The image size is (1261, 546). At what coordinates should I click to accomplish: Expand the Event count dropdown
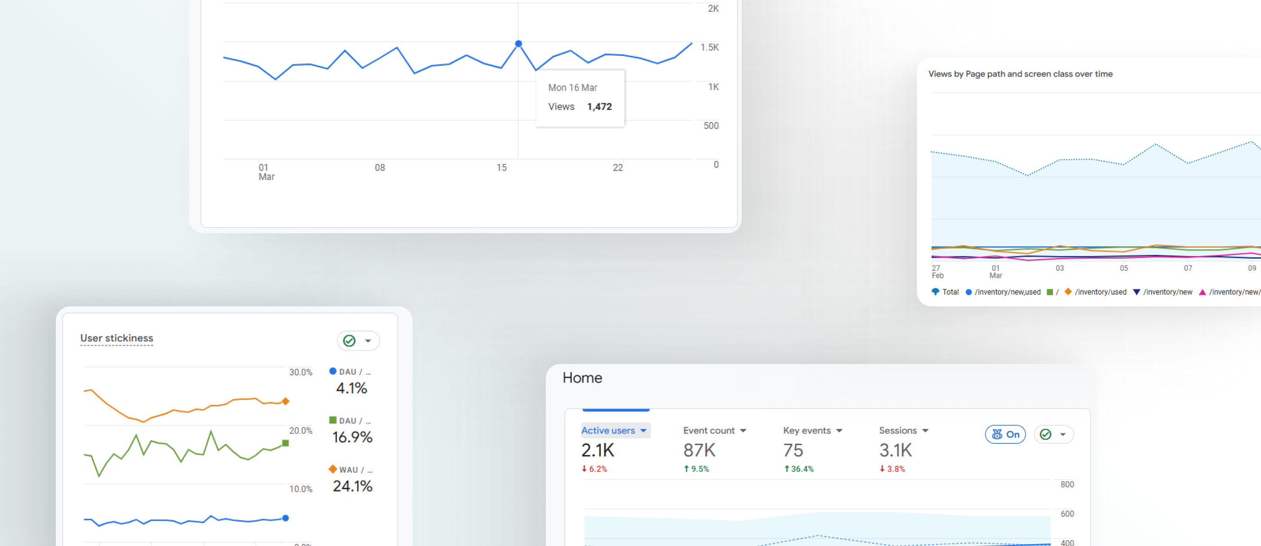[743, 430]
